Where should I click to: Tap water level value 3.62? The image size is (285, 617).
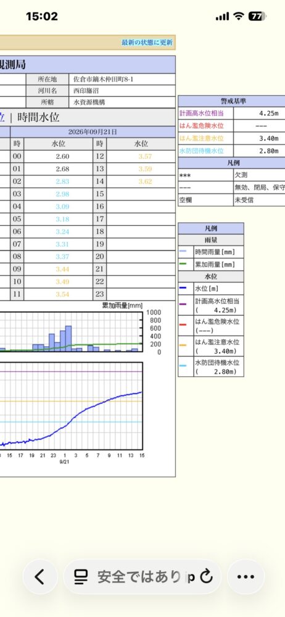coord(145,181)
